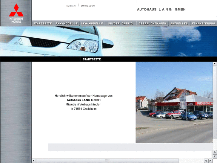This screenshot has height=163, width=217.
Task: Click the bold Autohaus LANG GmbH welcome text
Action: point(84,100)
